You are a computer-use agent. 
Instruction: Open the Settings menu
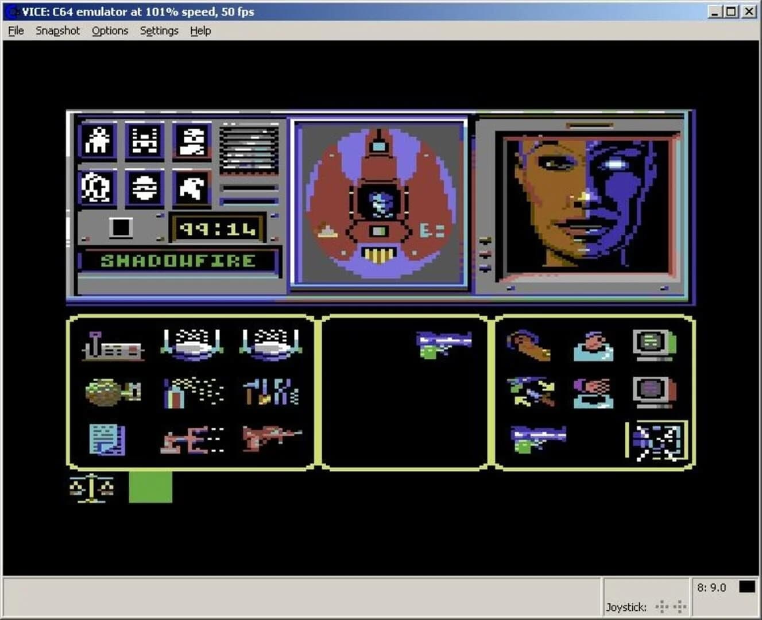click(158, 30)
